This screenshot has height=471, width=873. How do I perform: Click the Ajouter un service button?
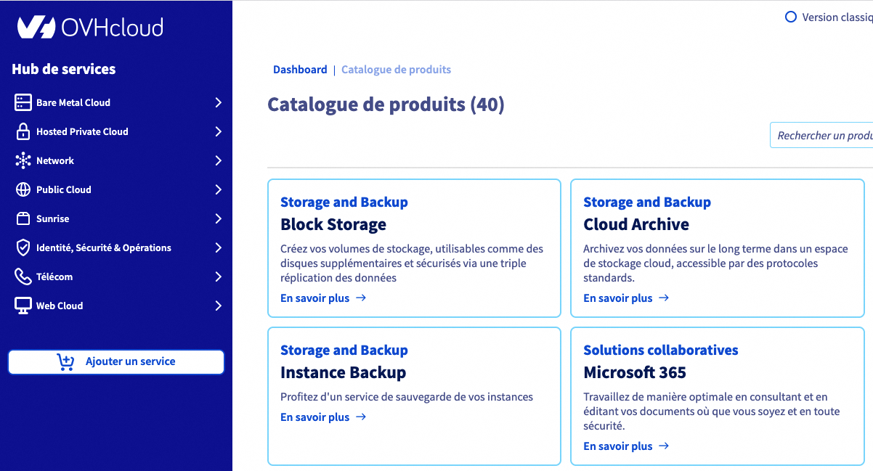[116, 361]
